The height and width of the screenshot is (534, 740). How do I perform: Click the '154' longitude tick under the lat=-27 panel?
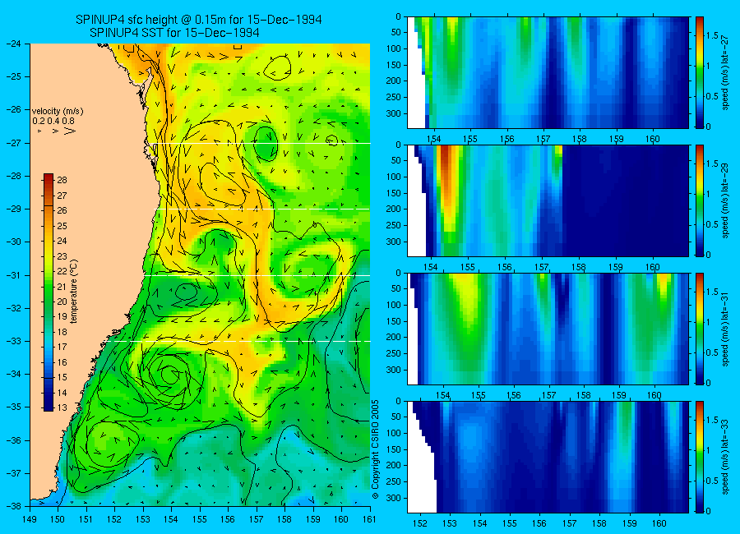(x=433, y=139)
